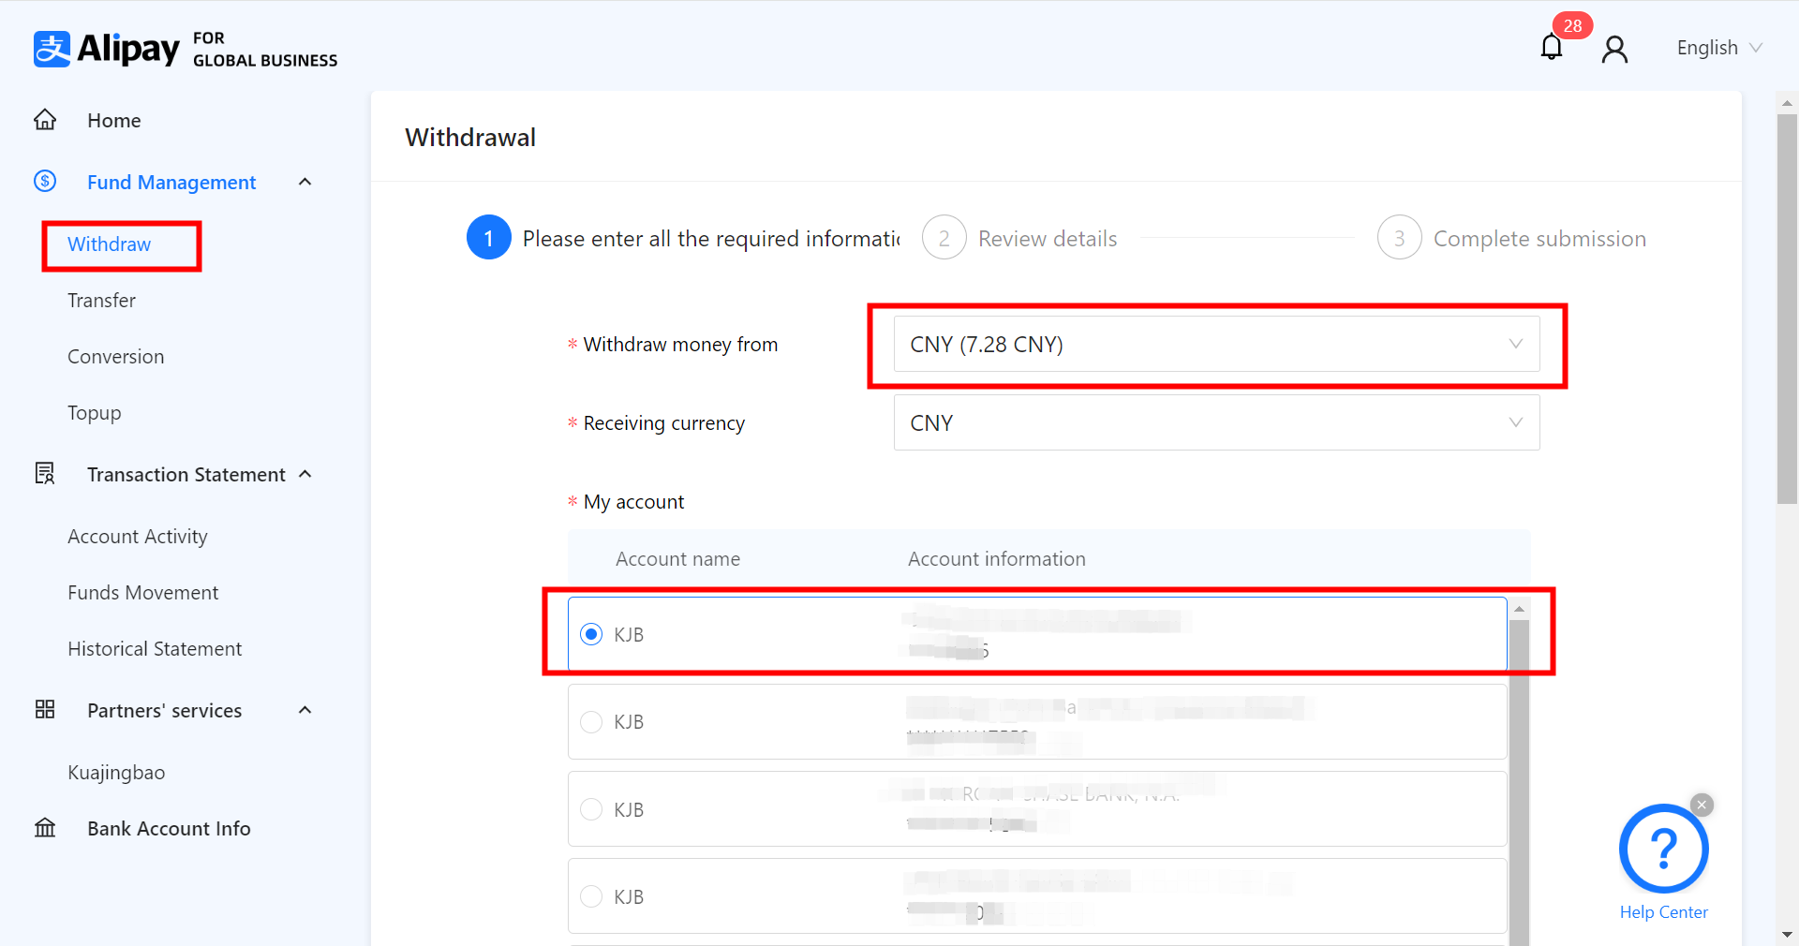Click the Fund Management dollar icon
The width and height of the screenshot is (1799, 946).
point(45,181)
